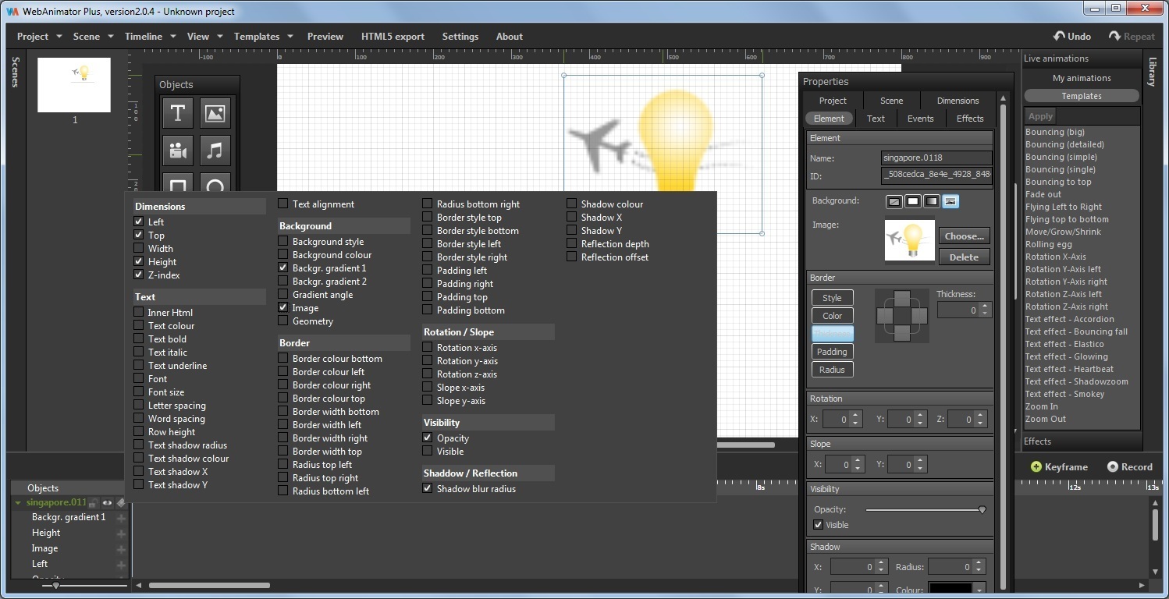Open the Scene menu dropdown
1169x599 pixels.
93,36
